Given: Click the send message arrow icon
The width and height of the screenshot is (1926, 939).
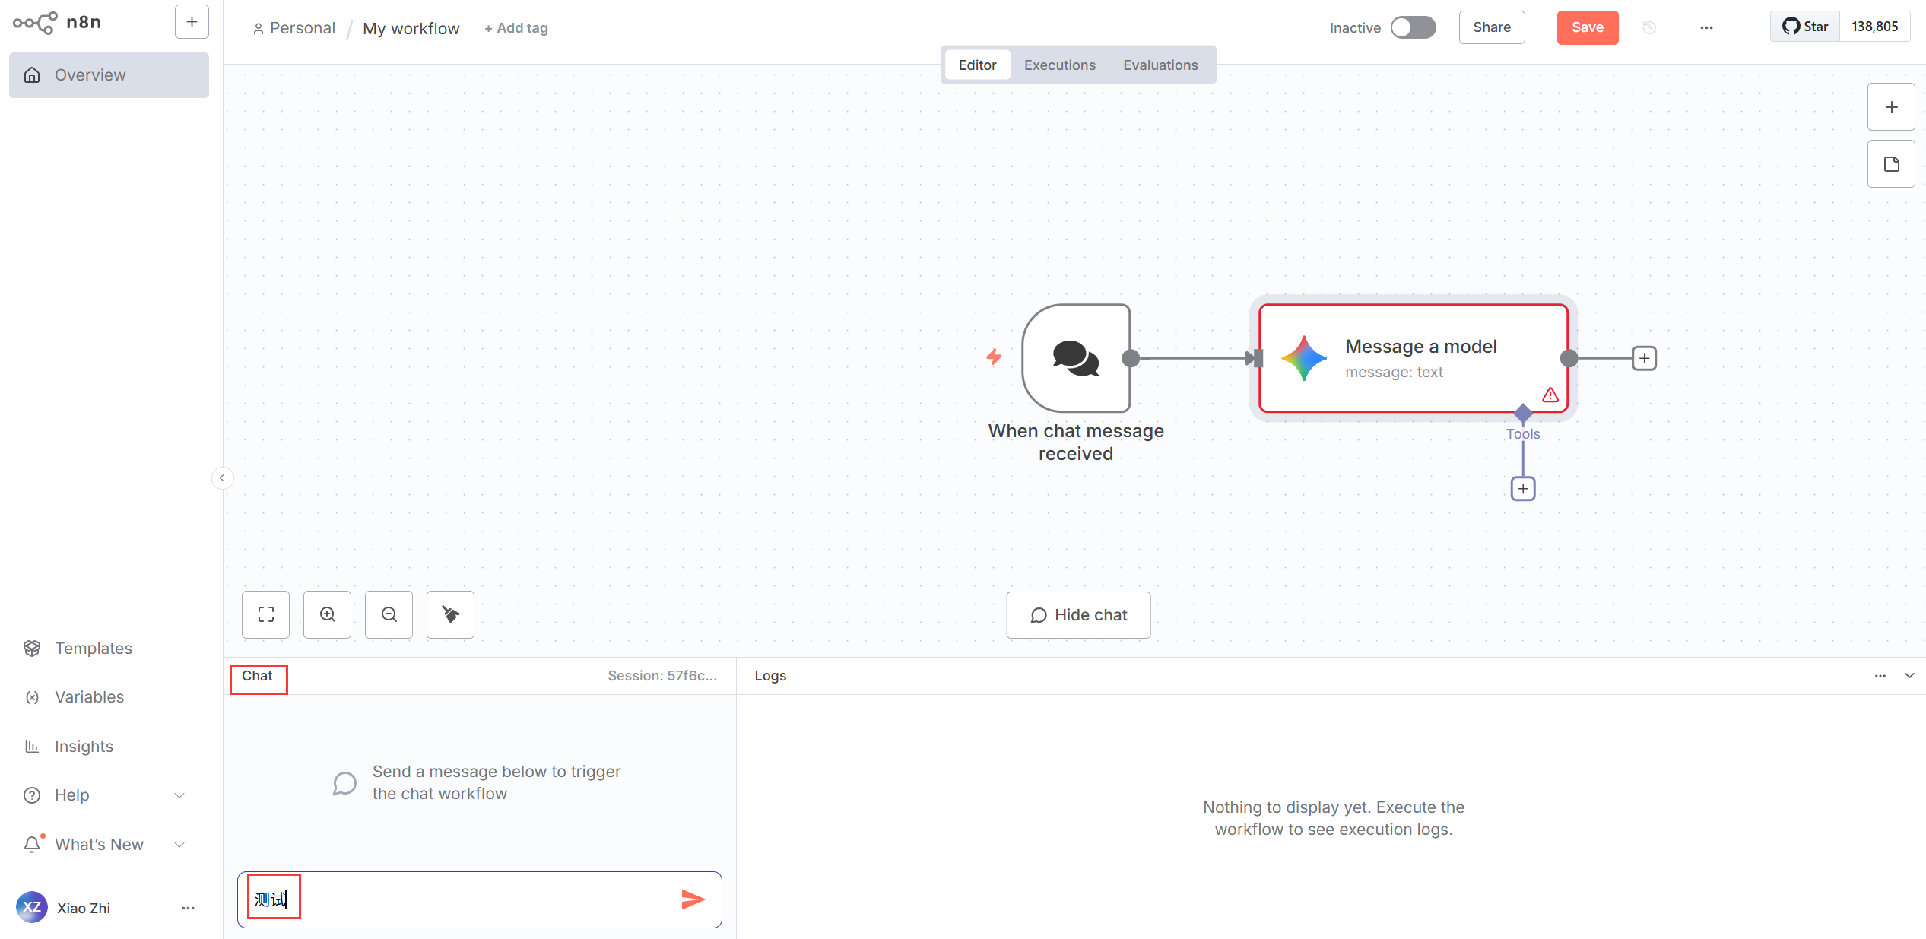Looking at the screenshot, I should (x=692, y=899).
